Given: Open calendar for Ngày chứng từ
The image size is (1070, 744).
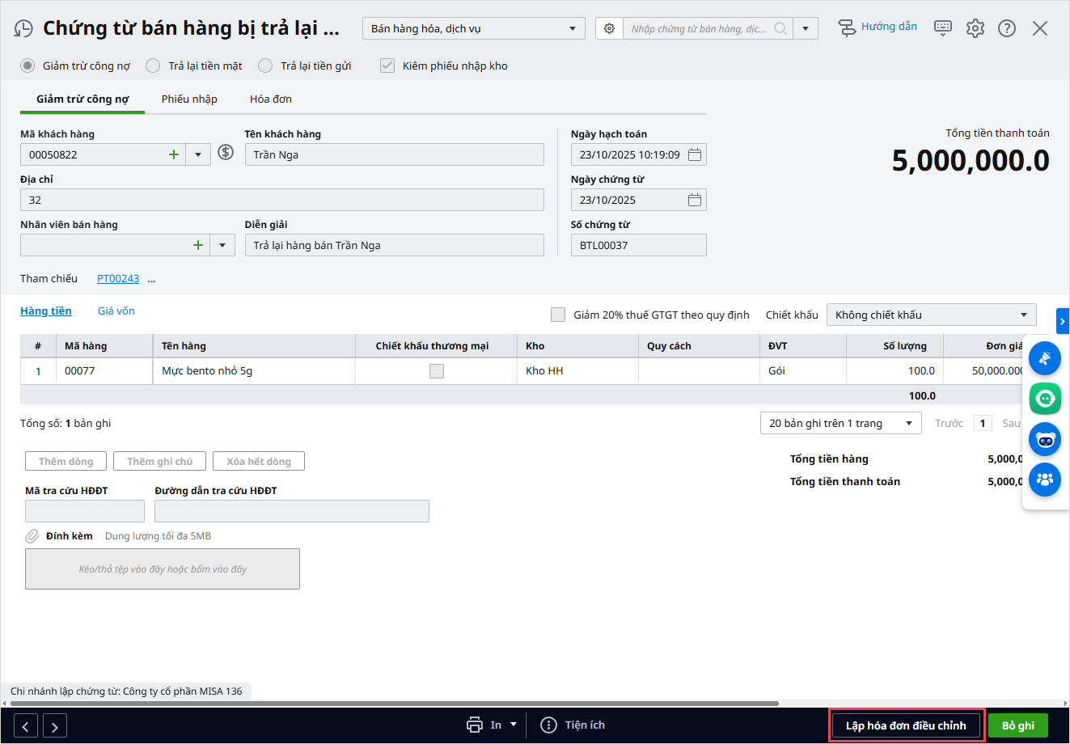Looking at the screenshot, I should coord(695,200).
